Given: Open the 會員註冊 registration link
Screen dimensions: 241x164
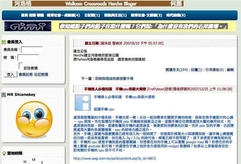Looking at the screenshot, I should tap(26, 74).
